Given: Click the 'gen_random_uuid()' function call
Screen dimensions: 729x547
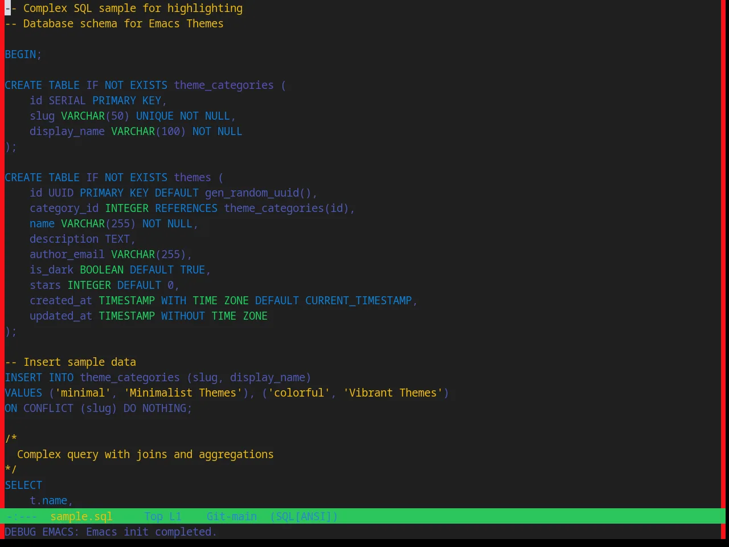Looking at the screenshot, I should pos(258,193).
